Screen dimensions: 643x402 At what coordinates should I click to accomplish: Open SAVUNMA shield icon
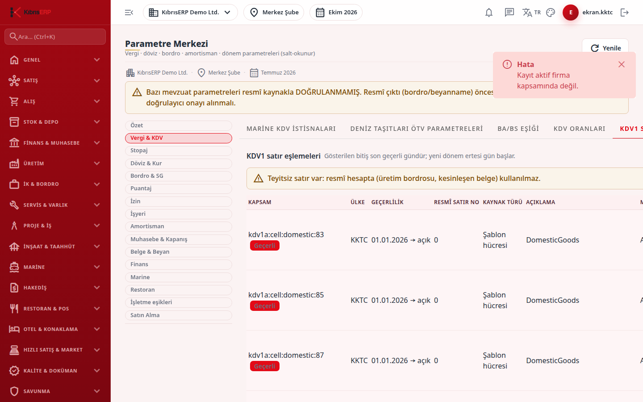(14, 391)
